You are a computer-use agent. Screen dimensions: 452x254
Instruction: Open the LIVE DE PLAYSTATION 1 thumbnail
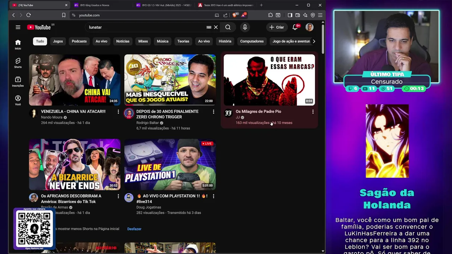pyautogui.click(x=170, y=164)
